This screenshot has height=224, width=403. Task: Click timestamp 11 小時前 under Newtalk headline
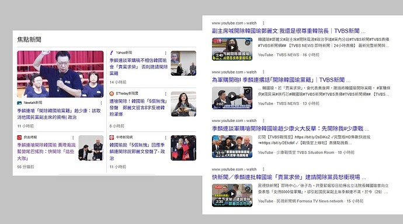[26, 126]
